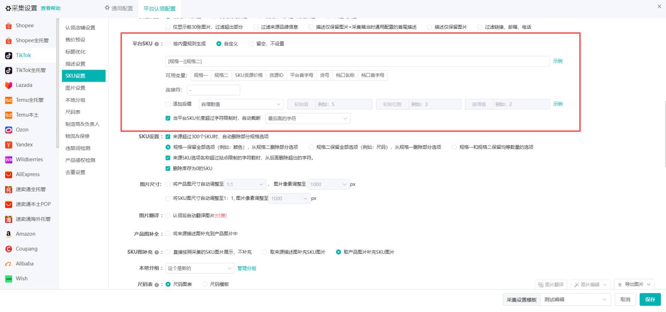Open the Shopee platform icon
The height and width of the screenshot is (312, 666).
coord(9,26)
